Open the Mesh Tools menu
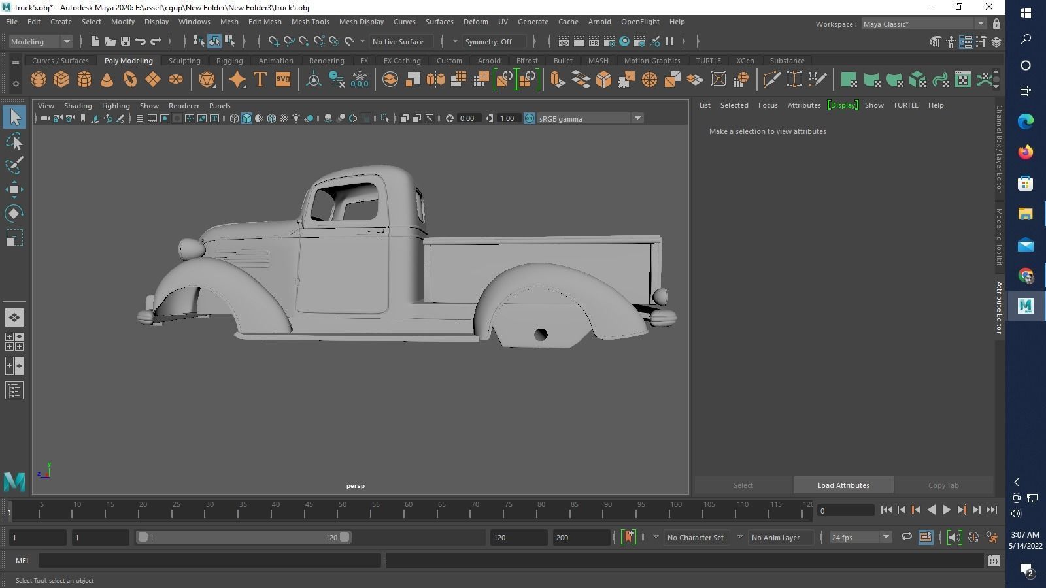 point(310,22)
